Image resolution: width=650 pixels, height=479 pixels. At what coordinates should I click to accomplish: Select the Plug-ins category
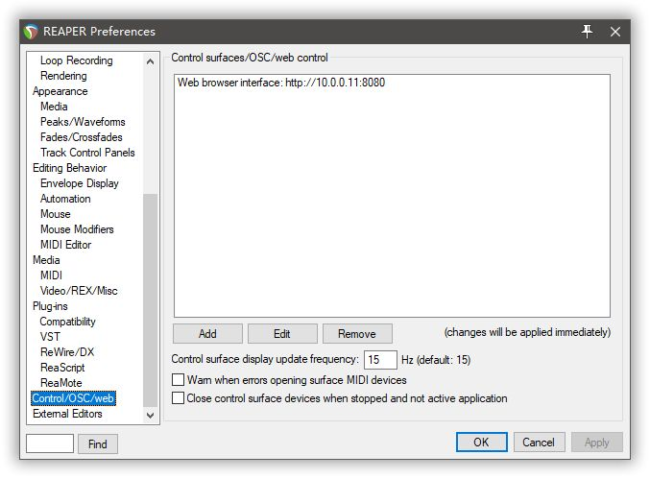click(x=50, y=306)
